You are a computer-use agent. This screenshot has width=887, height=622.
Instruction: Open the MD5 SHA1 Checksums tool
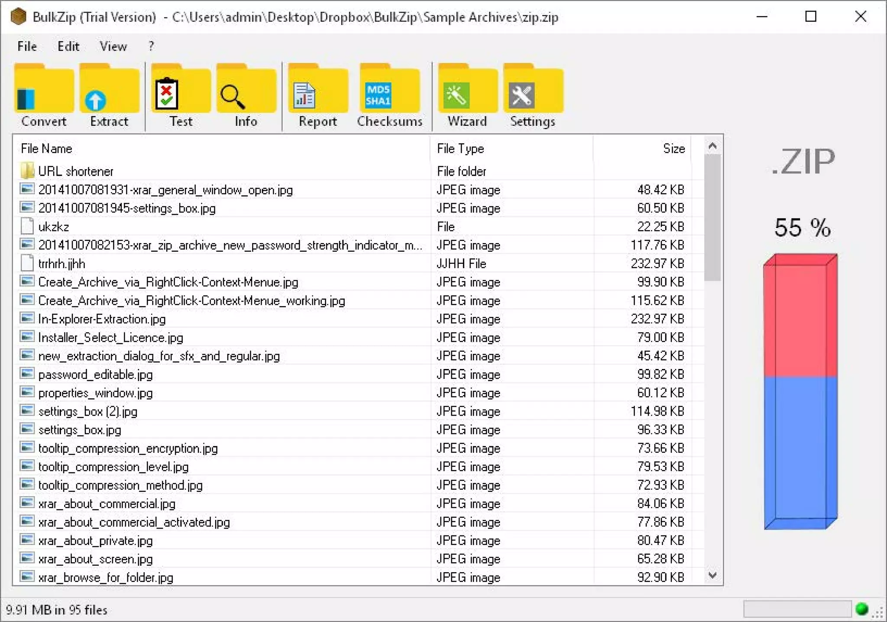coord(389,95)
